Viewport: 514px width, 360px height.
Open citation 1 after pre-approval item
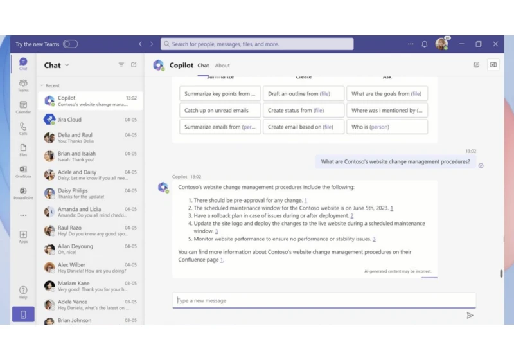pyautogui.click(x=306, y=201)
